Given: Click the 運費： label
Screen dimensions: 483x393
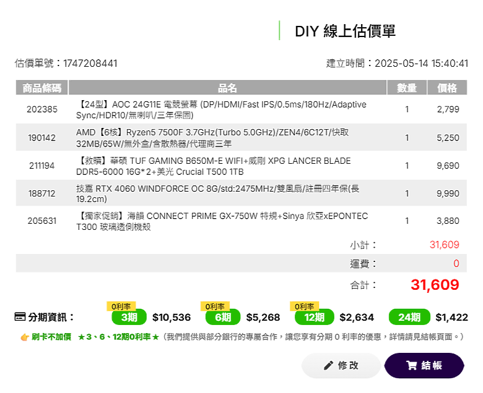Looking at the screenshot, I should coord(363,264).
